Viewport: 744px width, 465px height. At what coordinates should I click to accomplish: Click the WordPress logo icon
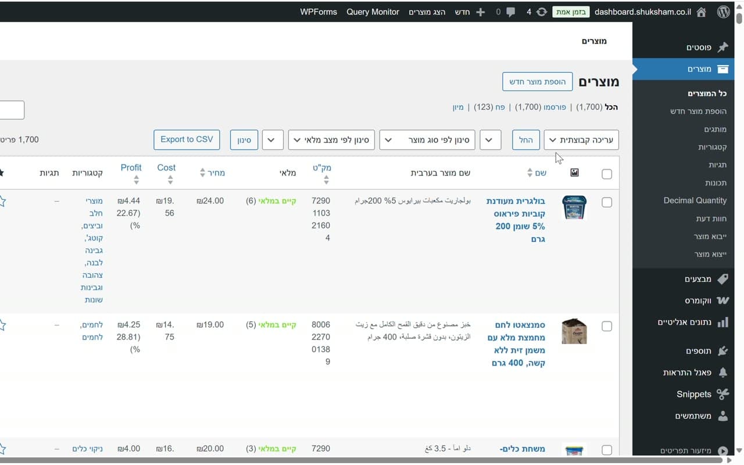coord(723,12)
